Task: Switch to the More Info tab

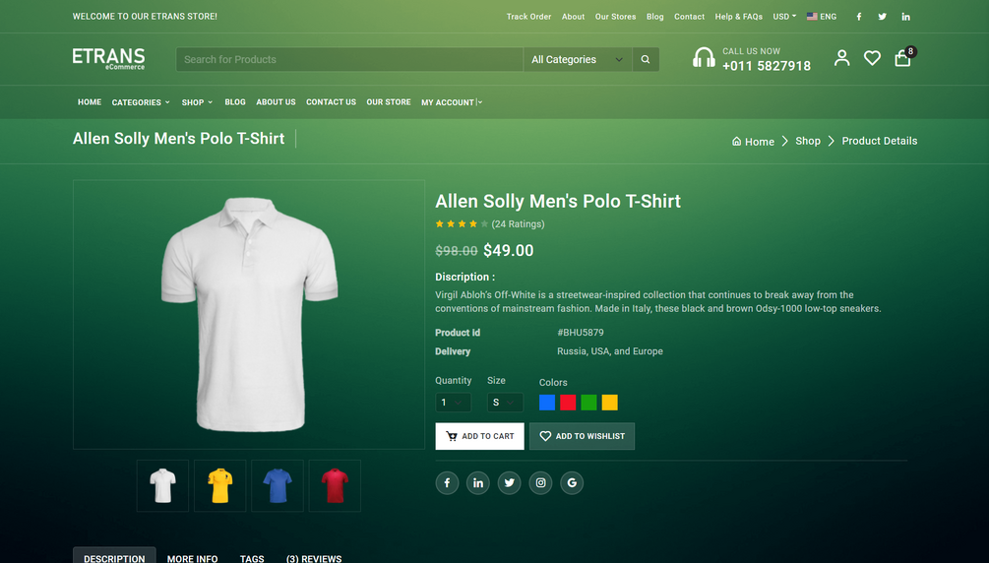Action: coord(192,559)
